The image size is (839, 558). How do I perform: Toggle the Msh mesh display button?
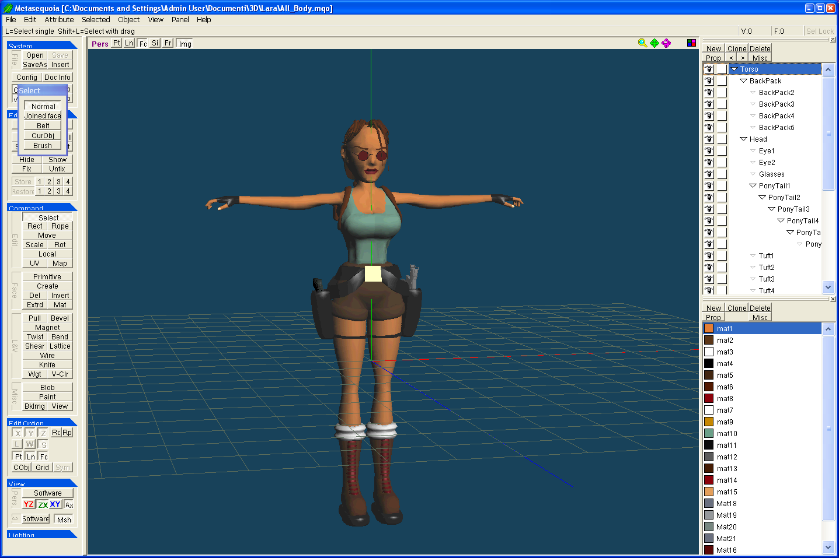pyautogui.click(x=64, y=520)
